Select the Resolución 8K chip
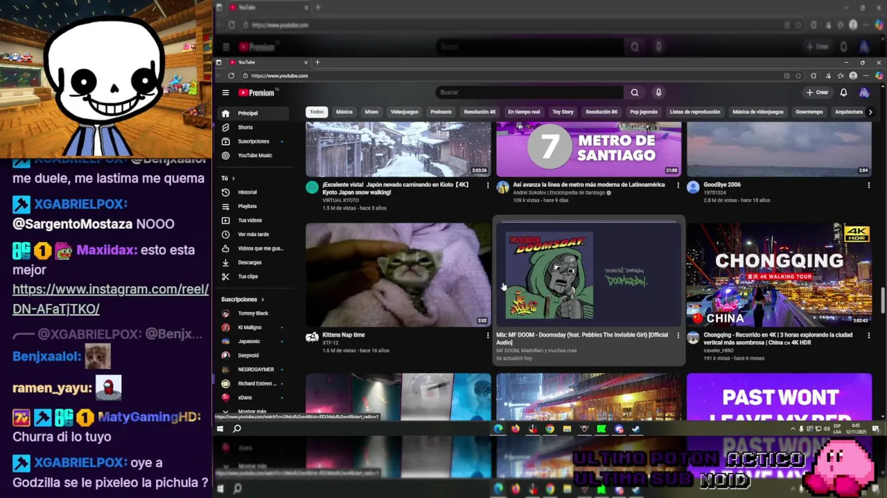Viewport: 887px width, 498px height. coord(601,112)
